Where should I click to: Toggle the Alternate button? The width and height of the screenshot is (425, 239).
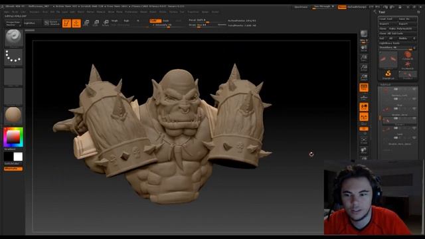13,169
